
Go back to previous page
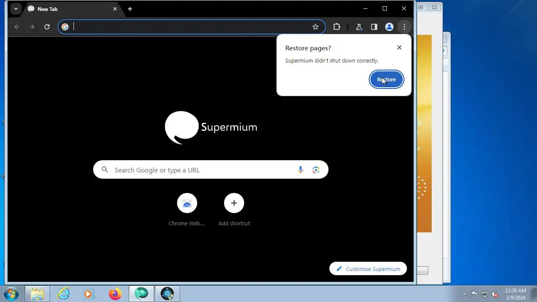pos(17,27)
